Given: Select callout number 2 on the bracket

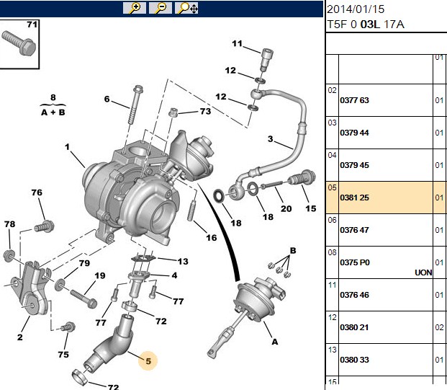Looking at the screenshot, I should tap(19, 337).
